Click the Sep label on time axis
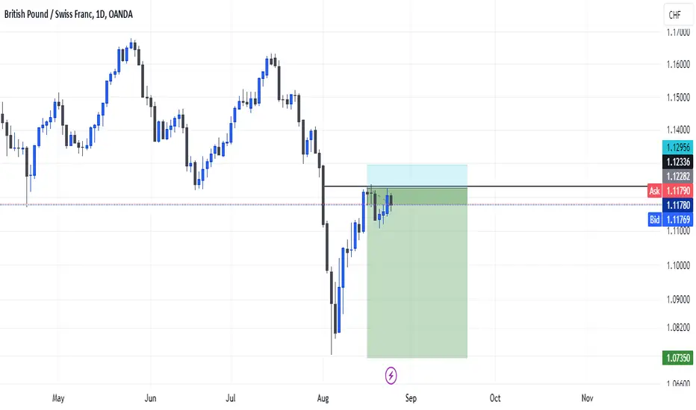696x410 pixels. tap(411, 398)
